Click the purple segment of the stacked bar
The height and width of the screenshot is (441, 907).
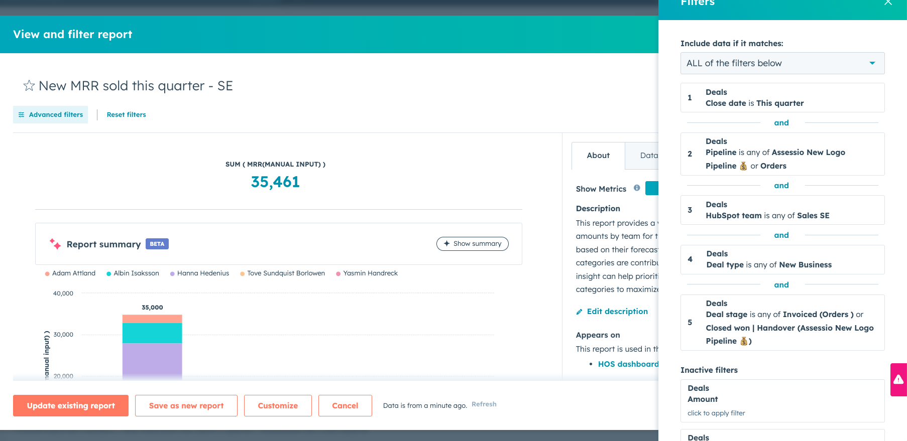click(x=152, y=359)
